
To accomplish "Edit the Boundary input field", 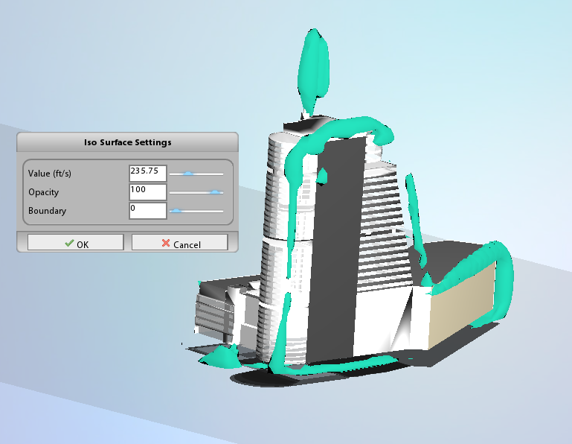I will coord(148,211).
